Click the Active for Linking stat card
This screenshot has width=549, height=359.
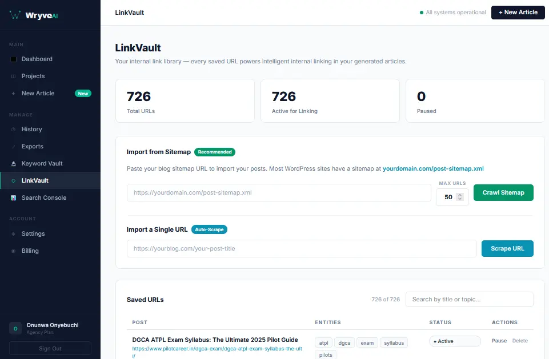click(330, 101)
